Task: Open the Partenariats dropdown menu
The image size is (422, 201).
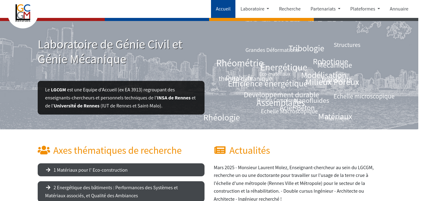Action: [x=325, y=9]
